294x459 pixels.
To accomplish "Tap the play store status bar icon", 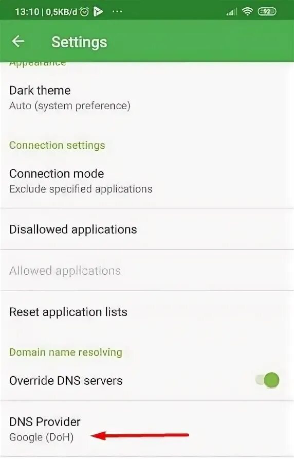I will point(98,12).
